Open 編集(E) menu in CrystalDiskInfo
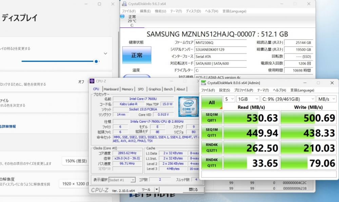 pyautogui.click(x=145, y=11)
